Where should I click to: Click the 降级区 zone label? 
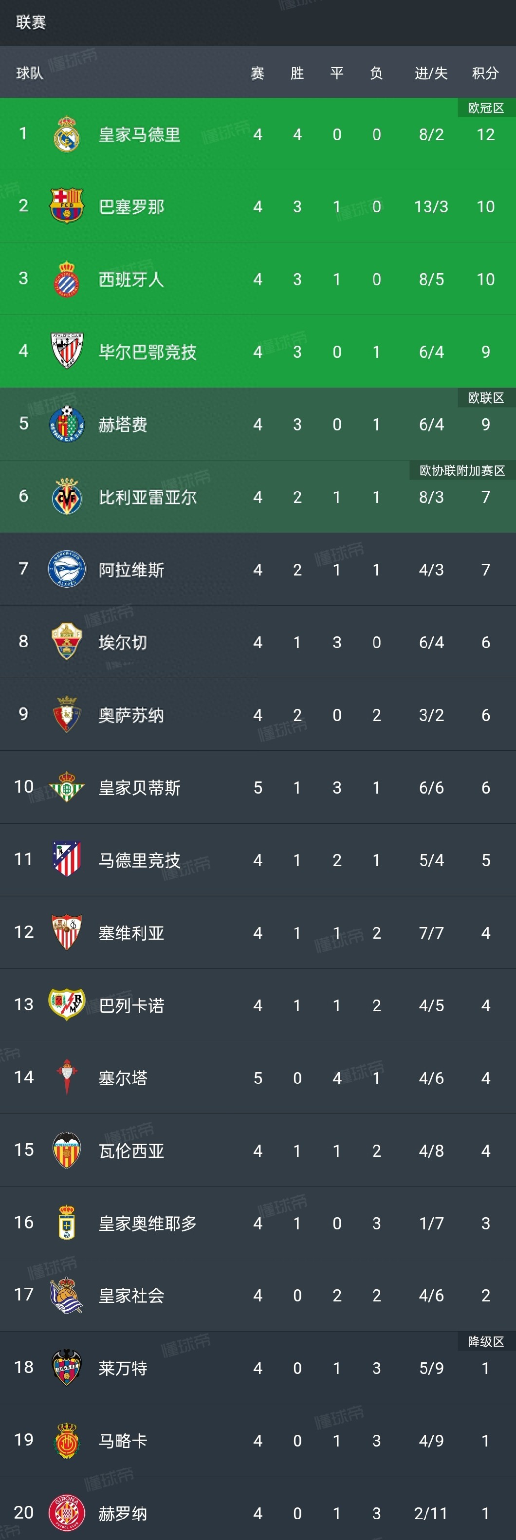pos(485,1341)
